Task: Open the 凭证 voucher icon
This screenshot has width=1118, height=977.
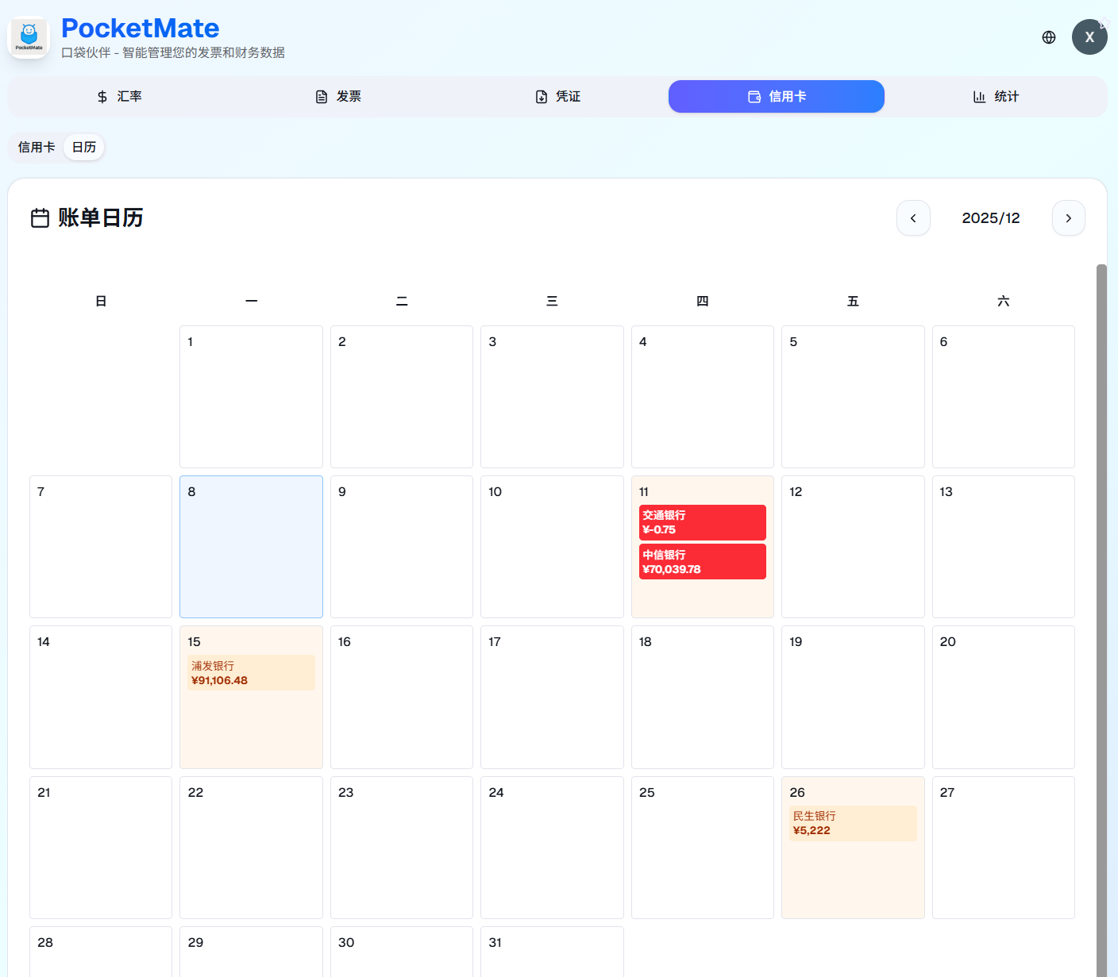Action: [541, 96]
